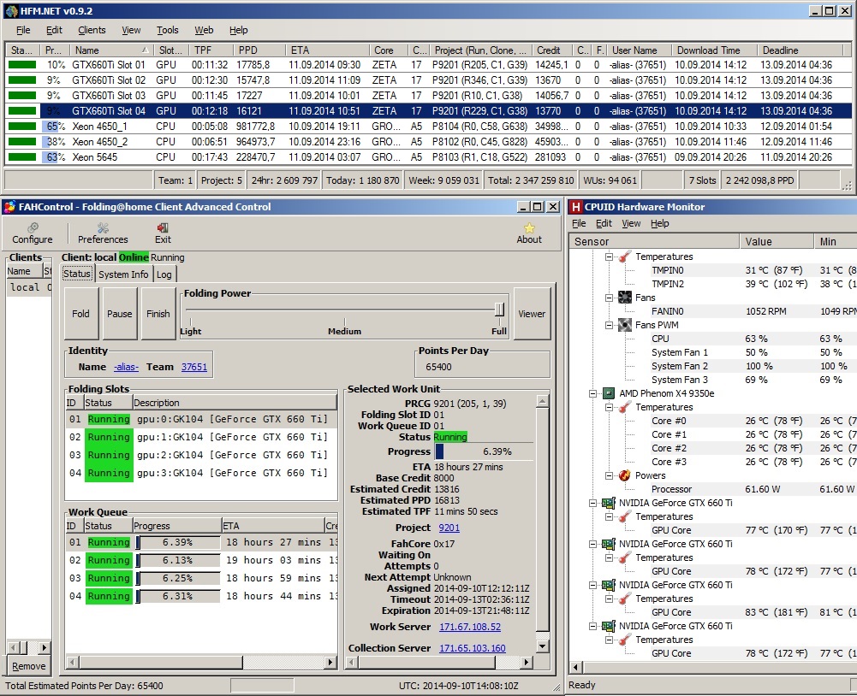Click the Powers flame icon

pyautogui.click(x=625, y=475)
